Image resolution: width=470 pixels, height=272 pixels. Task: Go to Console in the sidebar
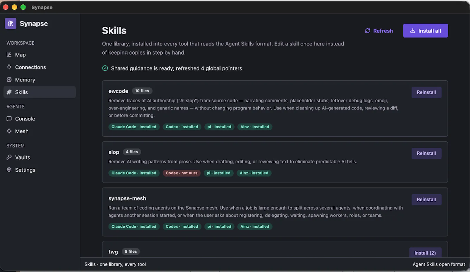click(40, 119)
